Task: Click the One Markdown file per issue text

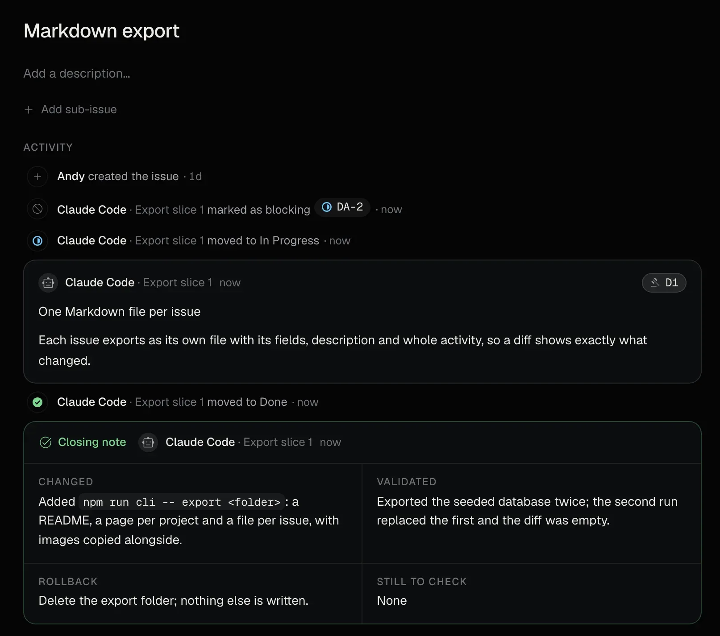Action: pyautogui.click(x=120, y=312)
